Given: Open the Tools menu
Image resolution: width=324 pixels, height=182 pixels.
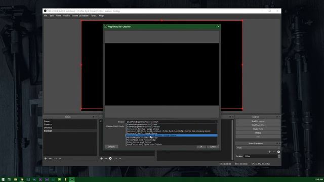Looking at the screenshot, I should pos(94,16).
